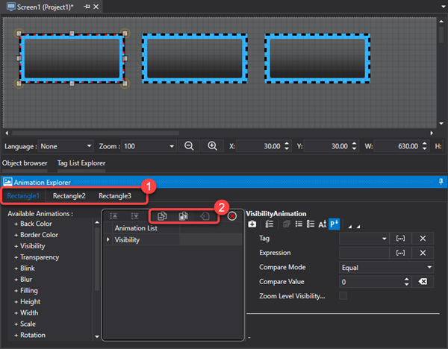Click the zoom in magnifier icon
Viewport: 448px width, 349px height.
tap(212, 146)
